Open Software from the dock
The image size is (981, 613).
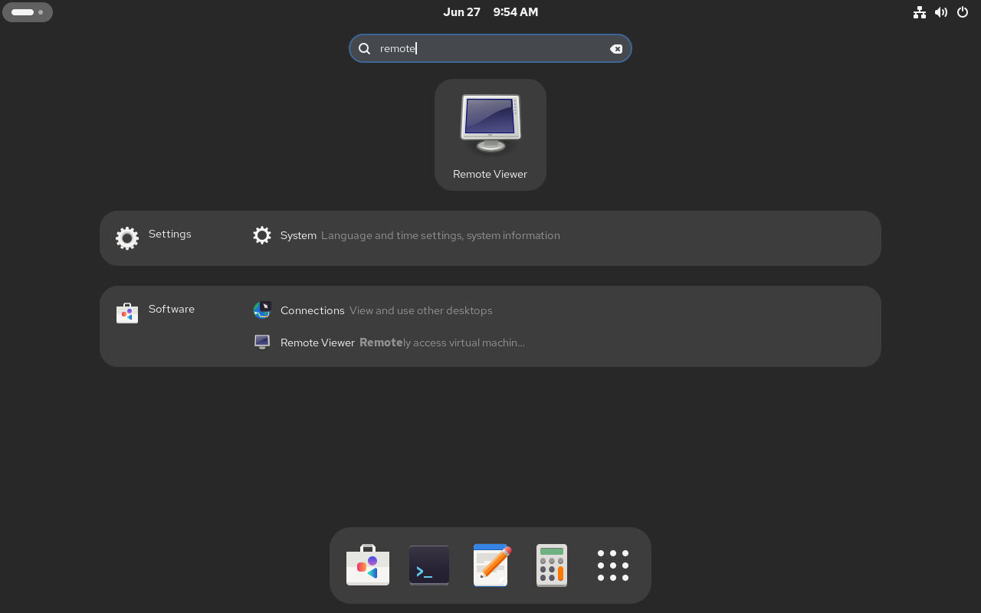tap(368, 565)
